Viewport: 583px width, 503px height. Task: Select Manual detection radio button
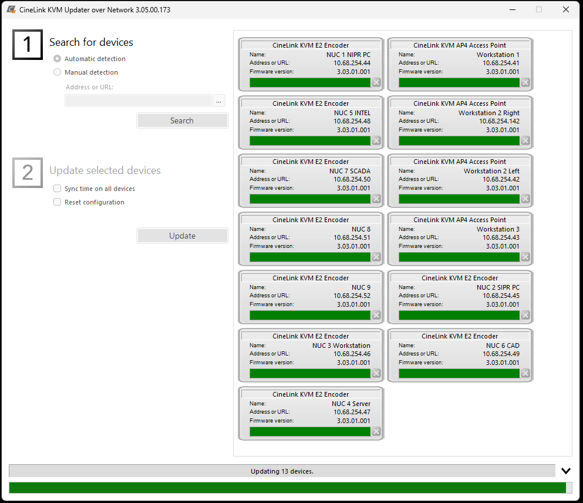(x=57, y=72)
